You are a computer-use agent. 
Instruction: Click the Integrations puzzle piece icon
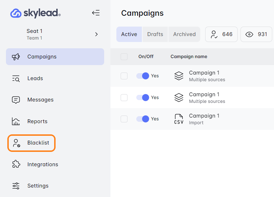16,164
